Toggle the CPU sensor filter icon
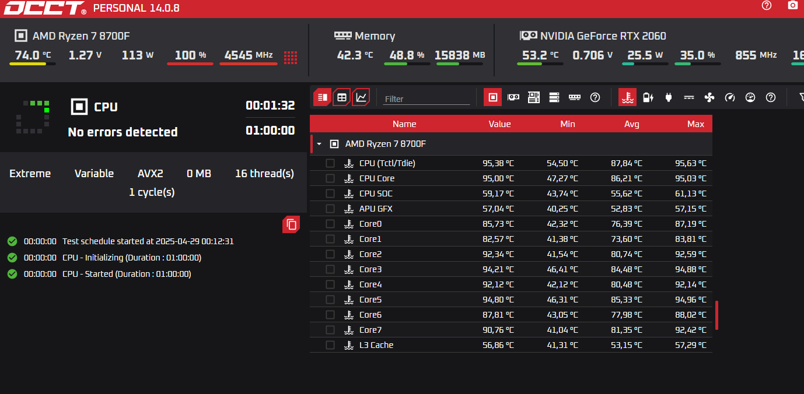Image resolution: width=804 pixels, height=394 pixels. pos(492,97)
